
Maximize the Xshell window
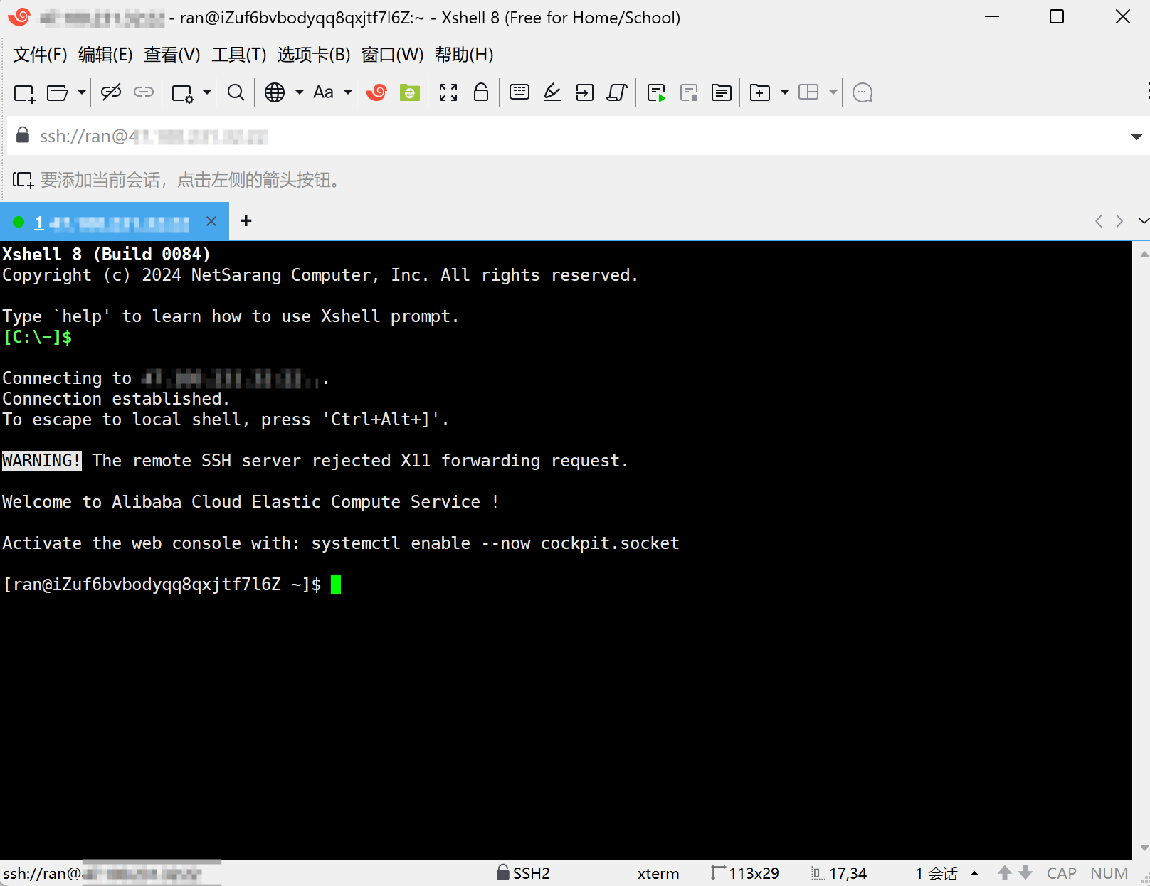(x=1057, y=16)
